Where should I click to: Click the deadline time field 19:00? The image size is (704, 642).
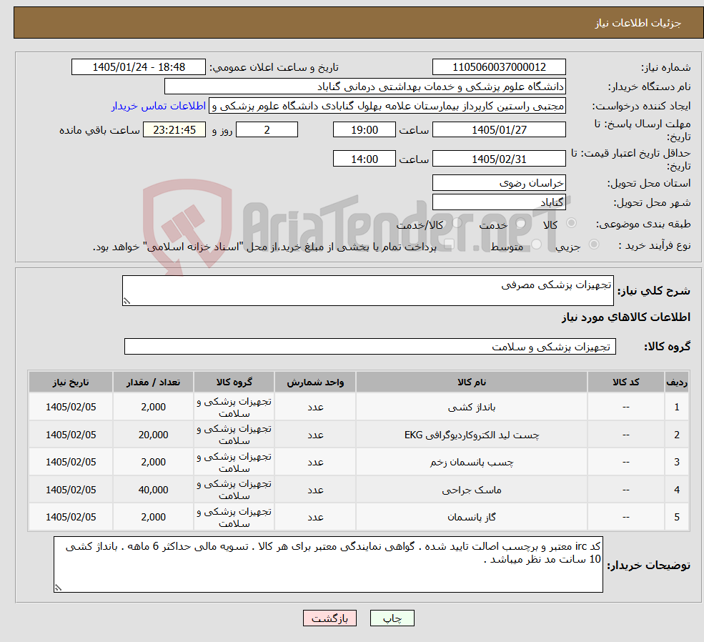pos(364,129)
